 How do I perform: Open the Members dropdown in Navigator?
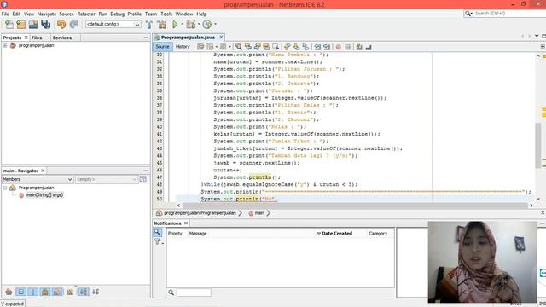click(38, 179)
